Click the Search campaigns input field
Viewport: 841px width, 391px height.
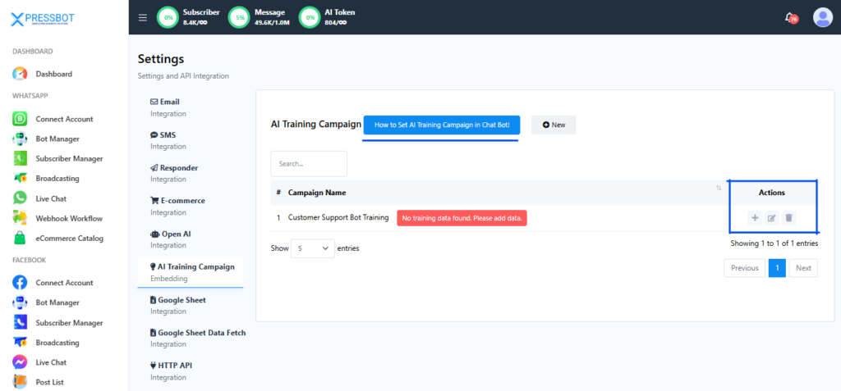(309, 164)
